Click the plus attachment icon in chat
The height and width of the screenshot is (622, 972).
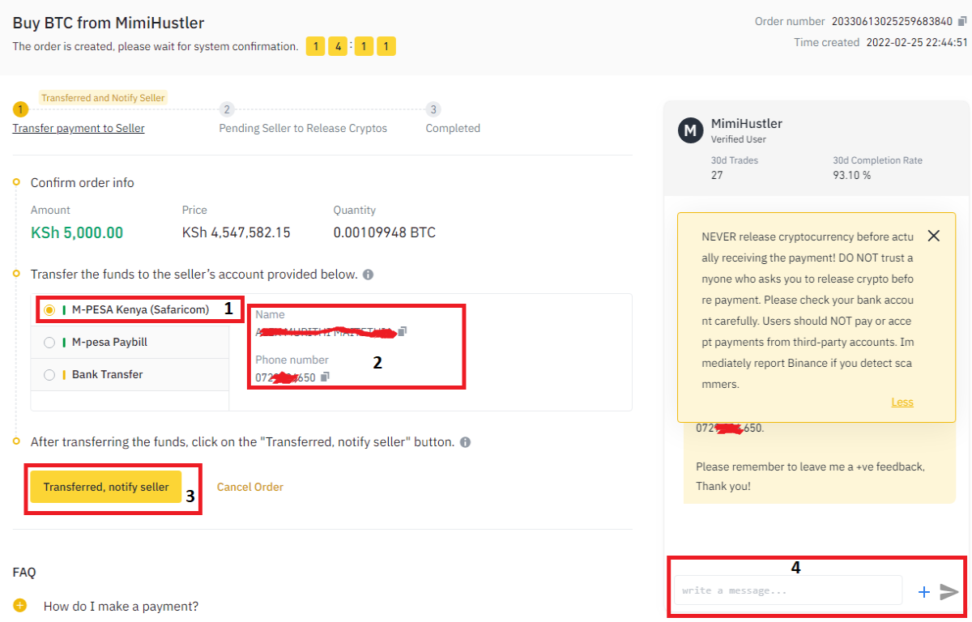coord(924,592)
